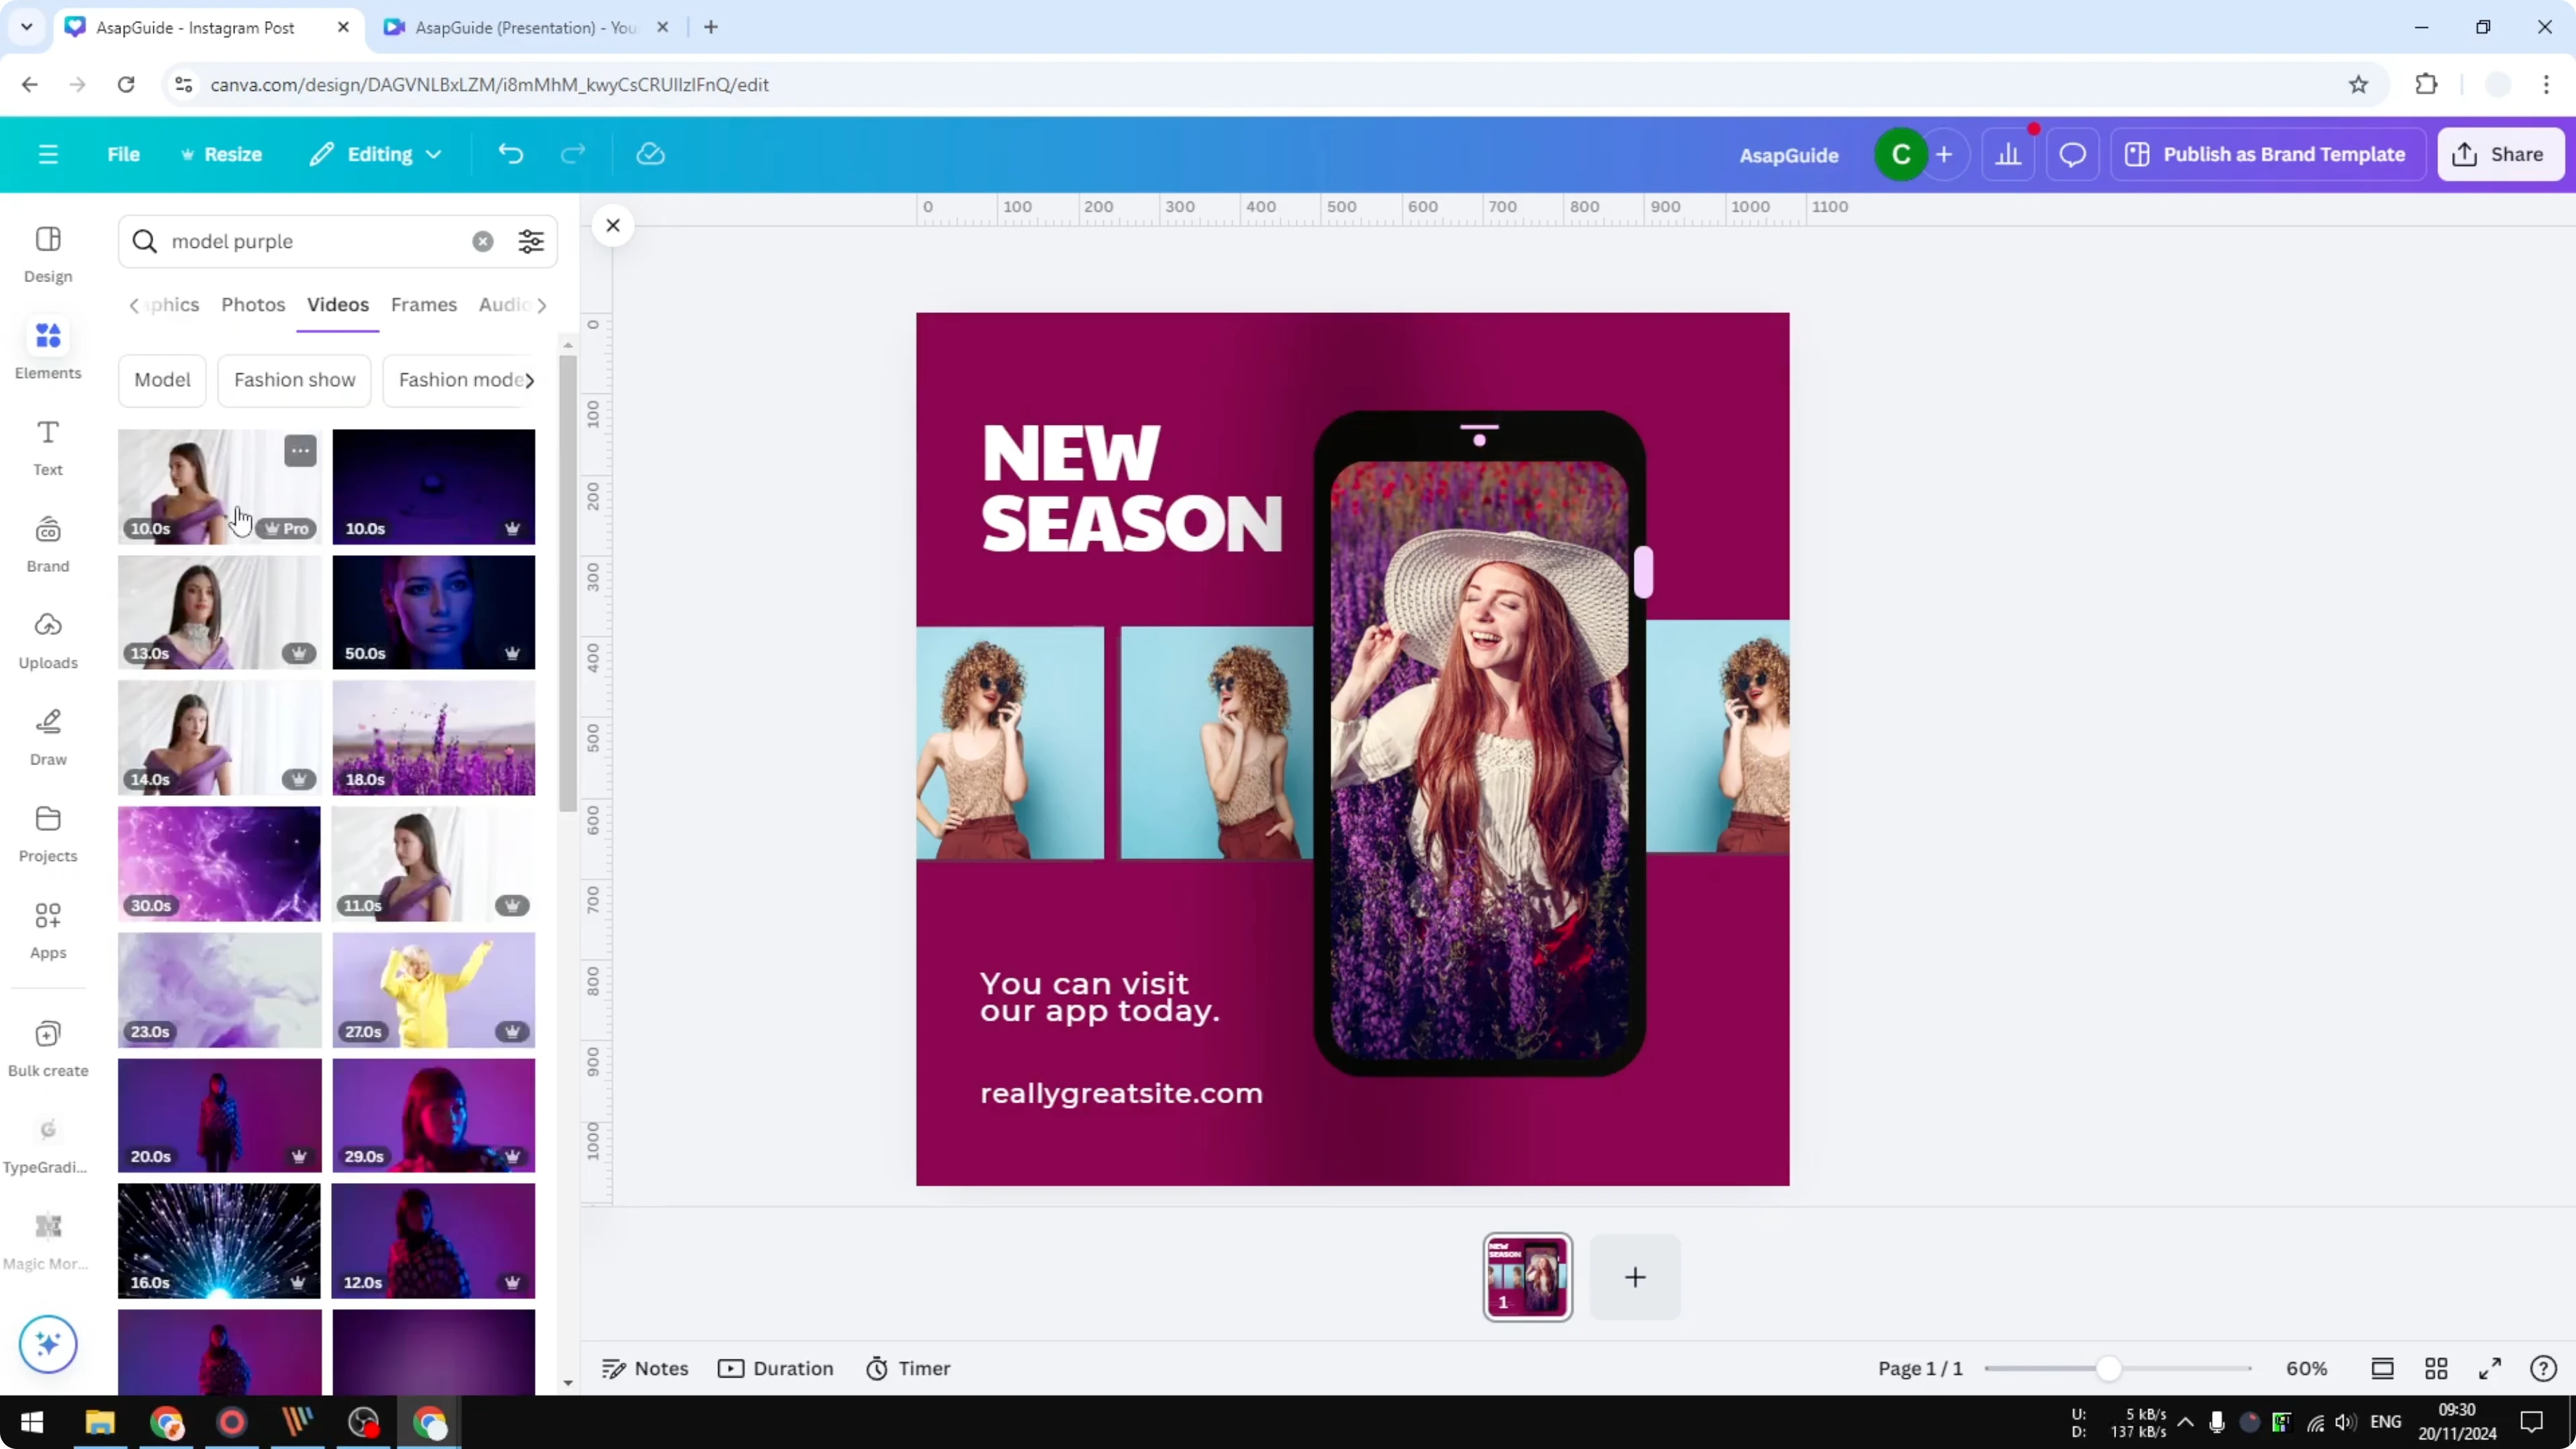The height and width of the screenshot is (1449, 2576).
Task: Toggle grid view in the status bar
Action: pyautogui.click(x=2436, y=1368)
